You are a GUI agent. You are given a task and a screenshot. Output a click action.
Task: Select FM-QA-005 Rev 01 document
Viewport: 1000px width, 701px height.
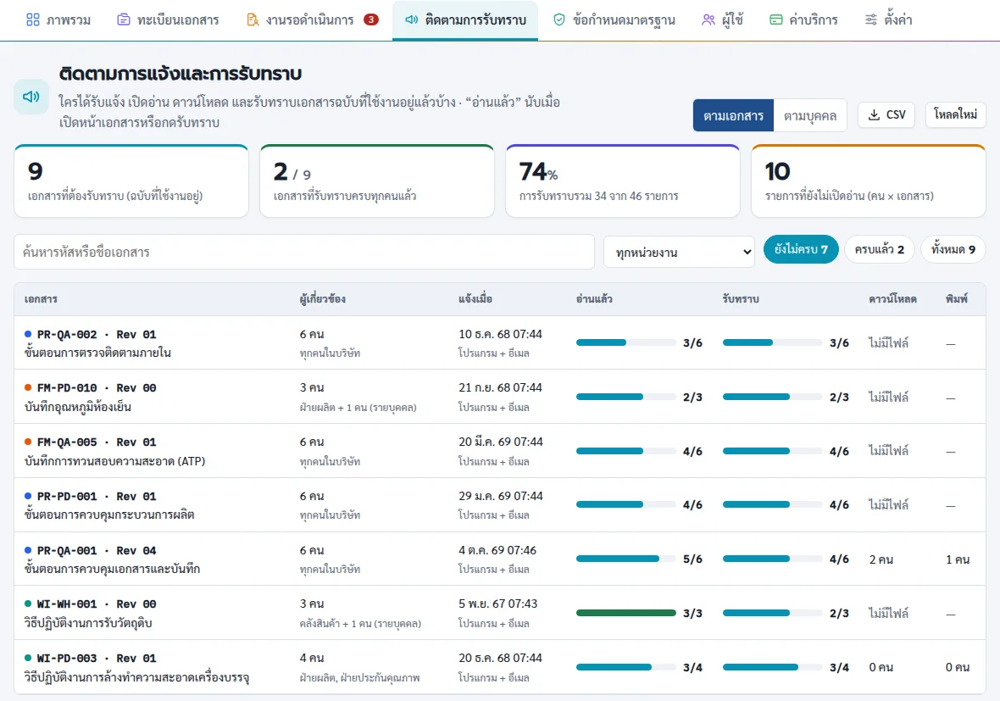(x=499, y=451)
